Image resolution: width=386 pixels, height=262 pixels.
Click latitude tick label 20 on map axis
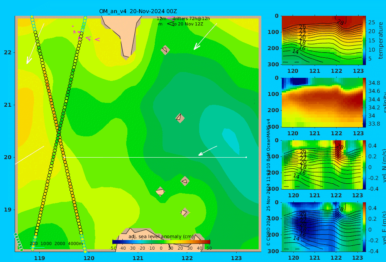(x=8, y=157)
